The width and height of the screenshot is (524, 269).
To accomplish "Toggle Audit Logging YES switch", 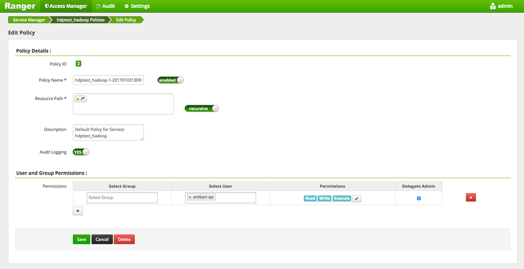I will (x=81, y=152).
